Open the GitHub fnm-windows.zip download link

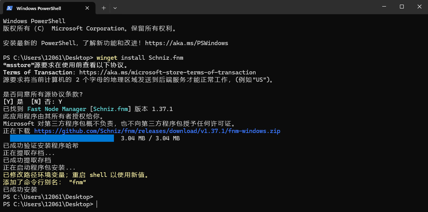tap(157, 131)
